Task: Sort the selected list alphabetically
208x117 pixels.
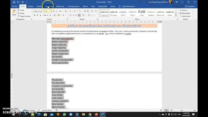Action: [x=92, y=11]
